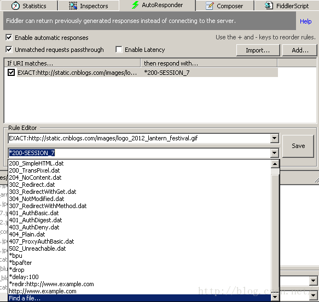The width and height of the screenshot is (319, 302).
Task: Open the FiddlerScript tab
Action: click(x=287, y=5)
